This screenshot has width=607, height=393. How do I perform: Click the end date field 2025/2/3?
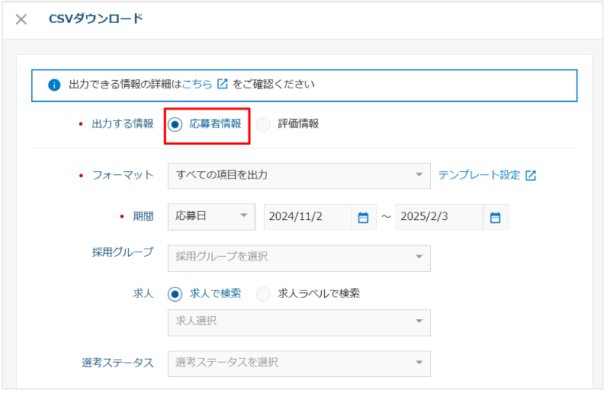pyautogui.click(x=439, y=216)
